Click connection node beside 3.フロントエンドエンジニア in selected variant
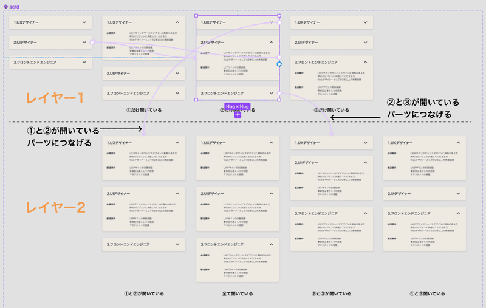The width and height of the screenshot is (486, 308). coord(279,93)
